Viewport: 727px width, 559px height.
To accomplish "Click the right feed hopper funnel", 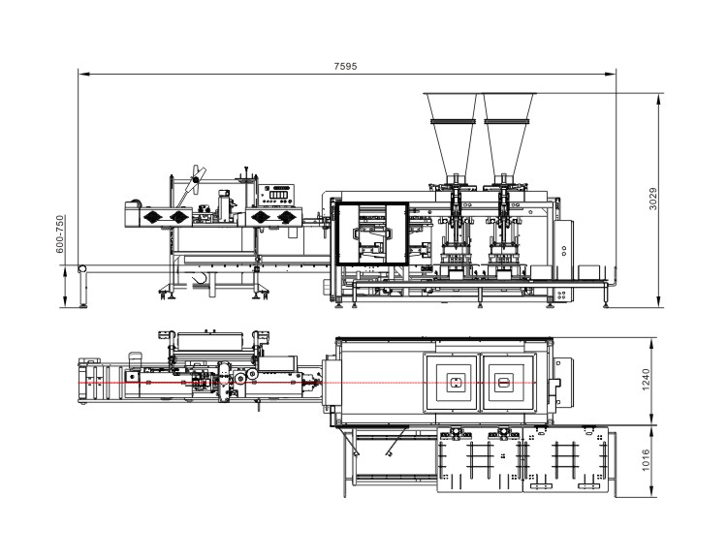I will (509, 130).
